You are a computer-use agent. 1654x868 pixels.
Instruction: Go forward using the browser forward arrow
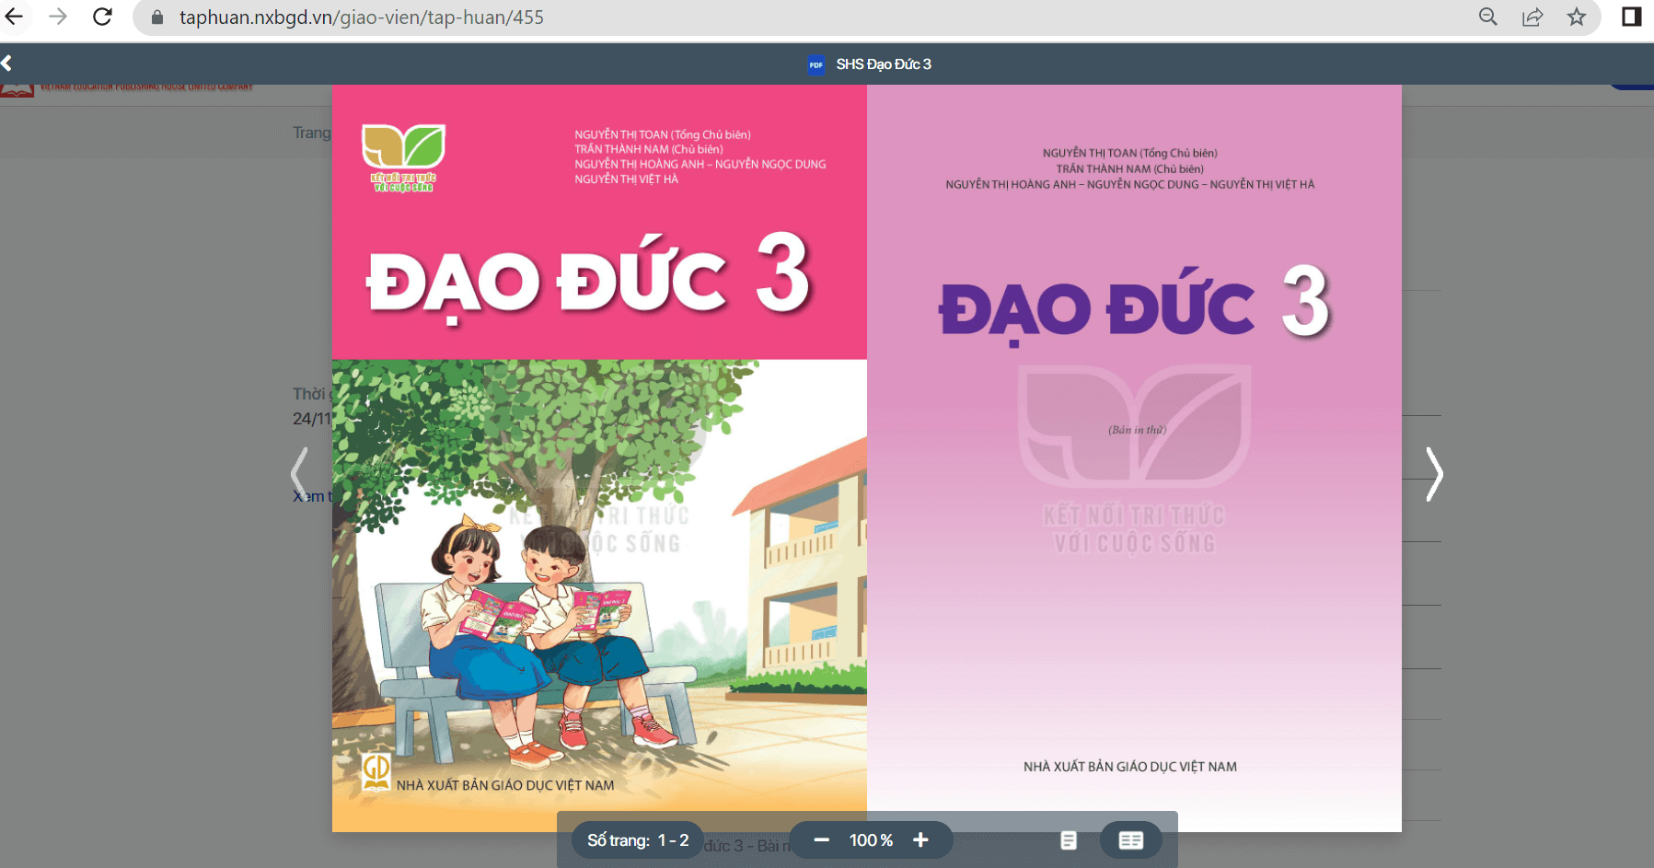click(x=58, y=17)
